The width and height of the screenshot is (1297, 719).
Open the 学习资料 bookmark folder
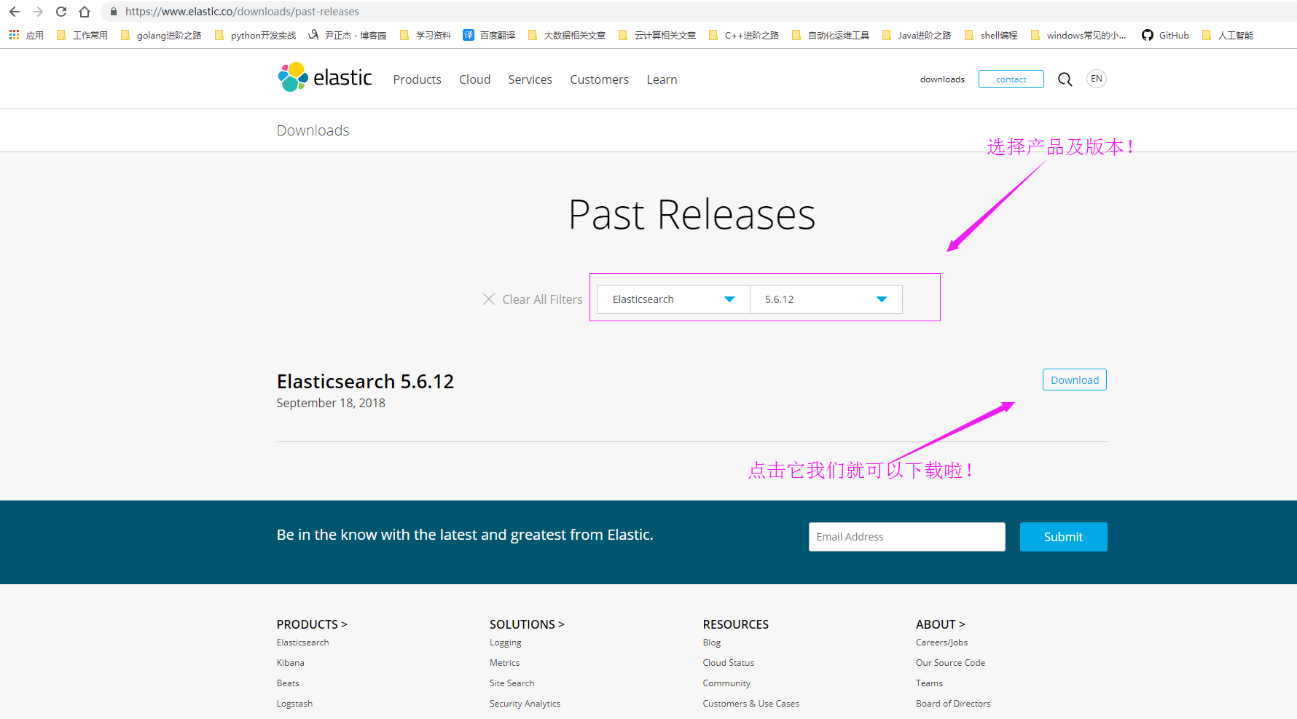[x=425, y=35]
